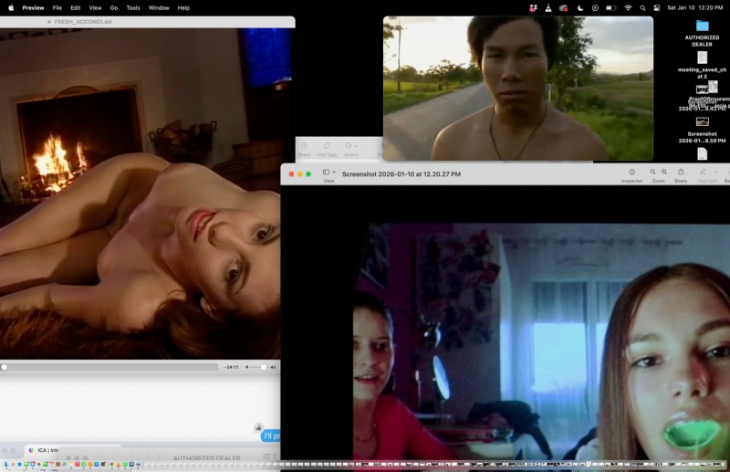Open the View menu in the menu bar
This screenshot has width=730, height=472.
(95, 8)
